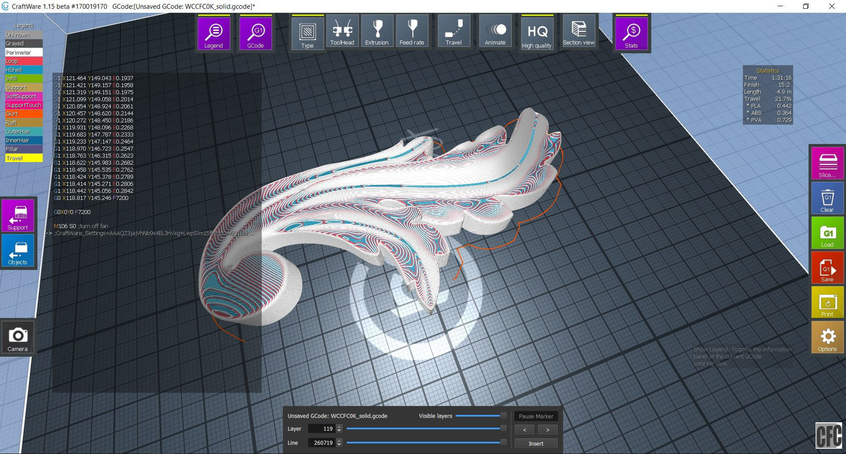Select the SoftSupport legend entry

[x=24, y=96]
